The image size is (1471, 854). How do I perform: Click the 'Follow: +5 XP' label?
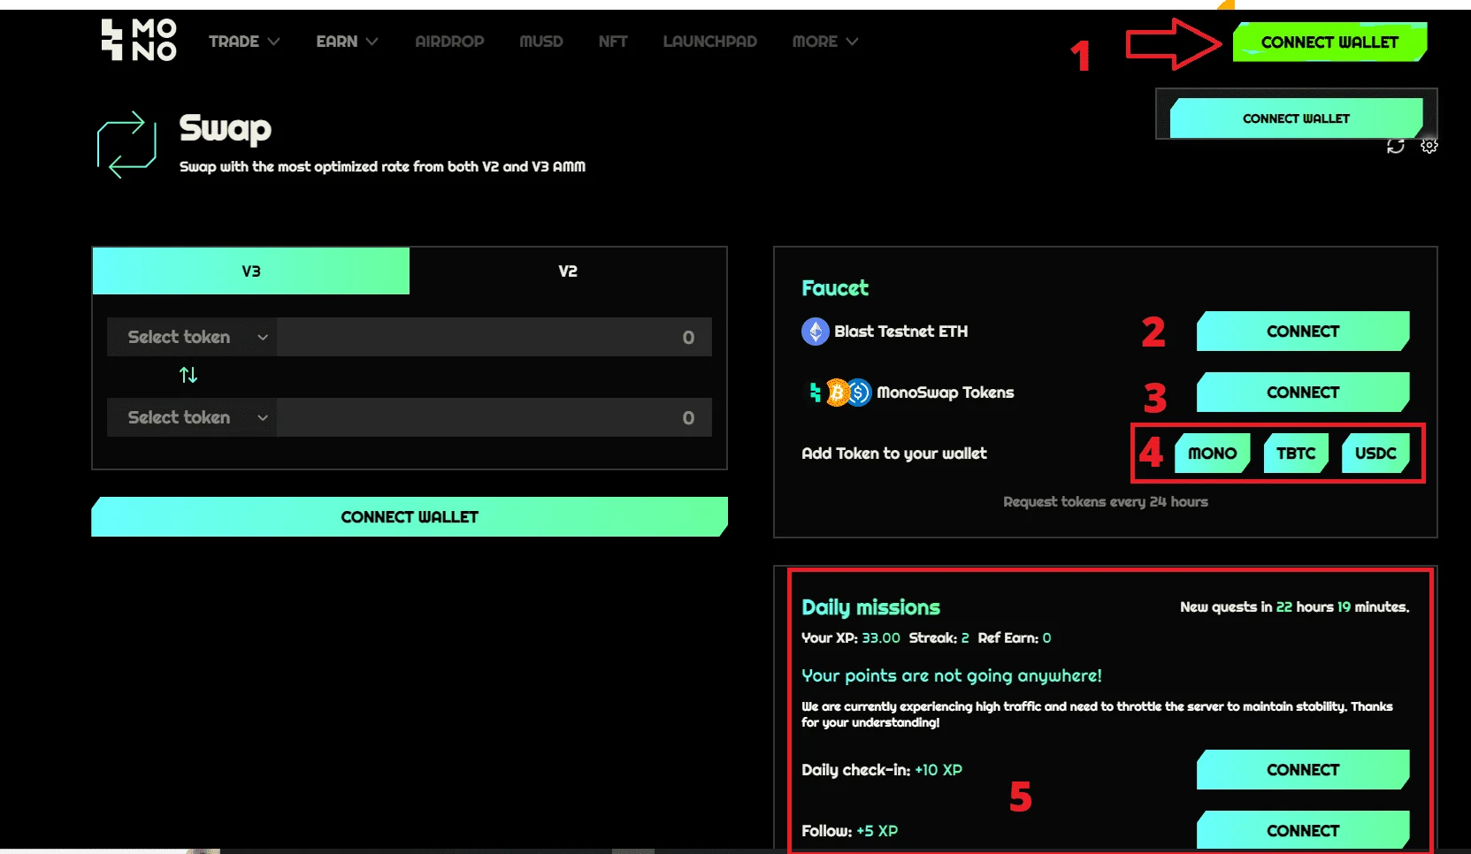849,831
